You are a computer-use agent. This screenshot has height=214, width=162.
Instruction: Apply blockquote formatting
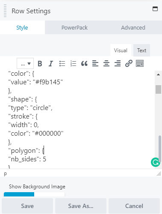(x=84, y=63)
